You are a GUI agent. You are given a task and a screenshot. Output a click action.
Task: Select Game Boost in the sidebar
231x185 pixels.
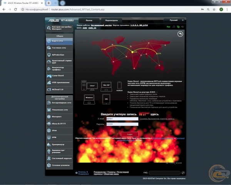coord(59,76)
